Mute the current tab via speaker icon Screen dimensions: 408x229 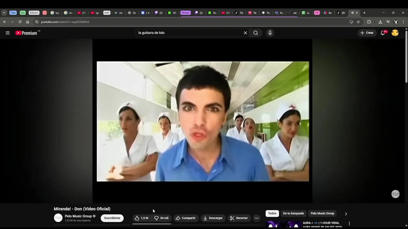coord(352,13)
